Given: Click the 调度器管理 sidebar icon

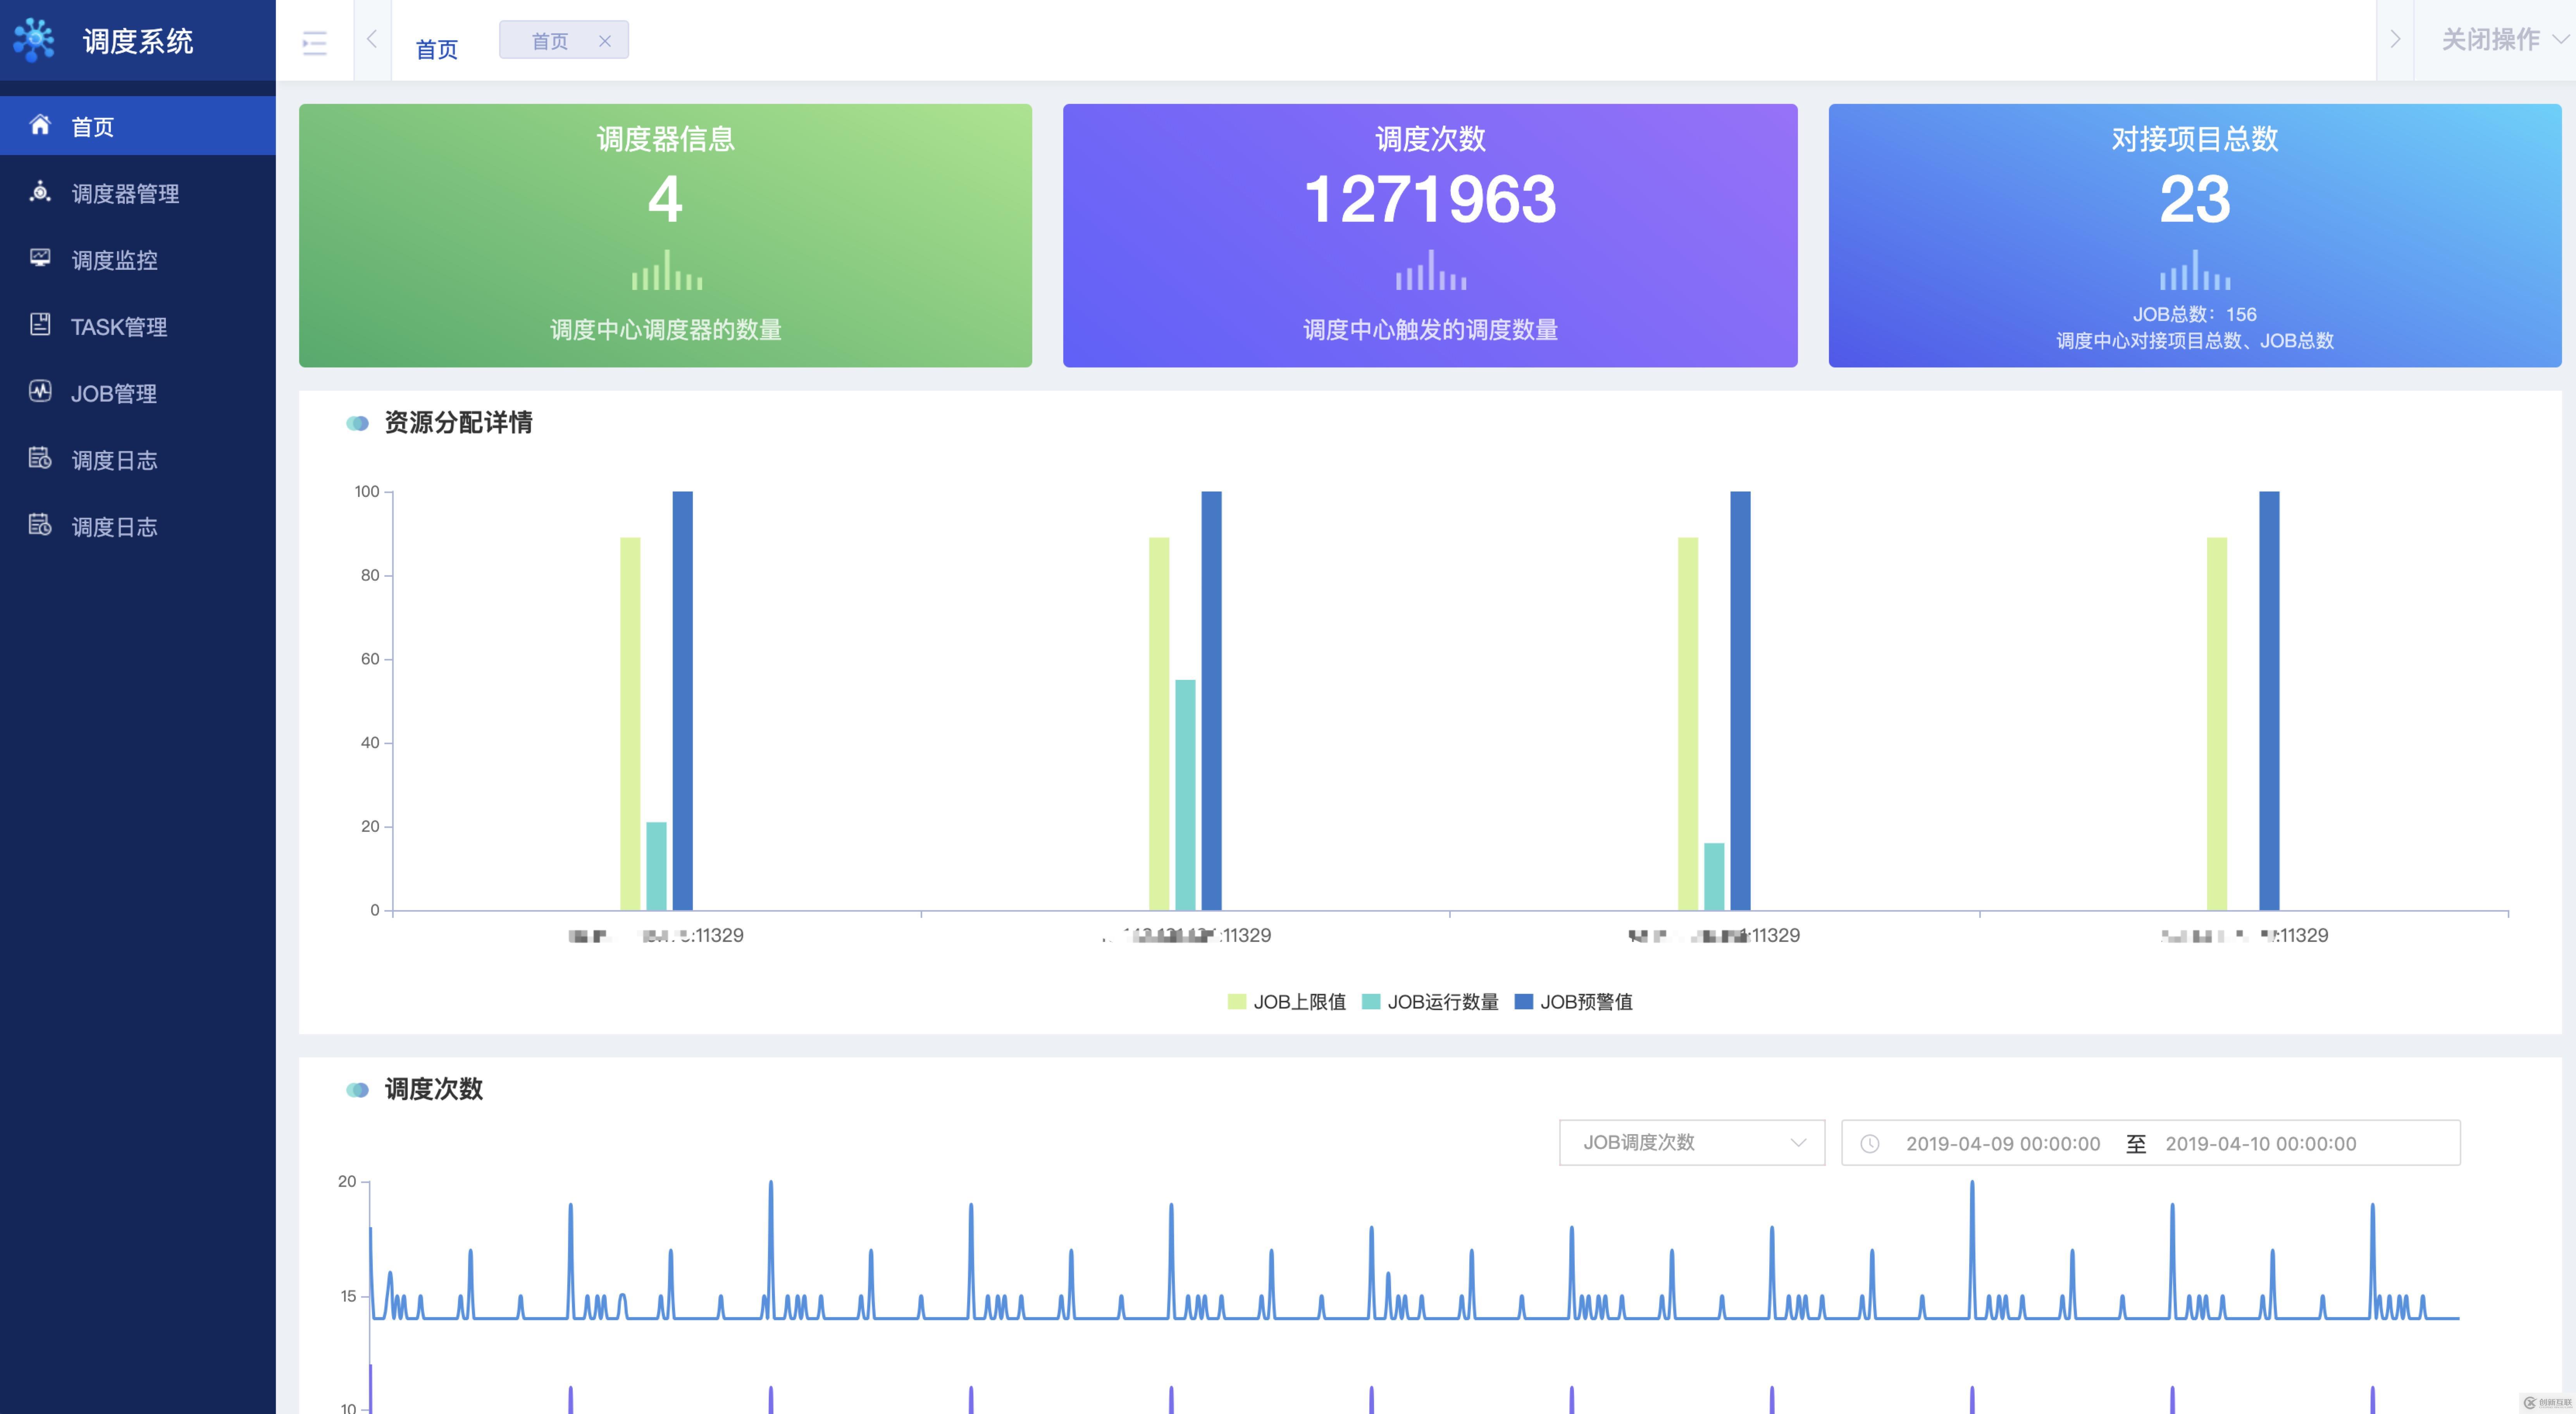Looking at the screenshot, I should [40, 192].
